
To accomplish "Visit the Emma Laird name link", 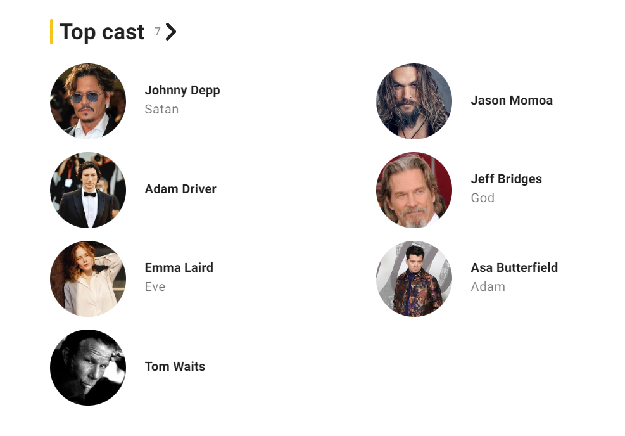I will (179, 267).
